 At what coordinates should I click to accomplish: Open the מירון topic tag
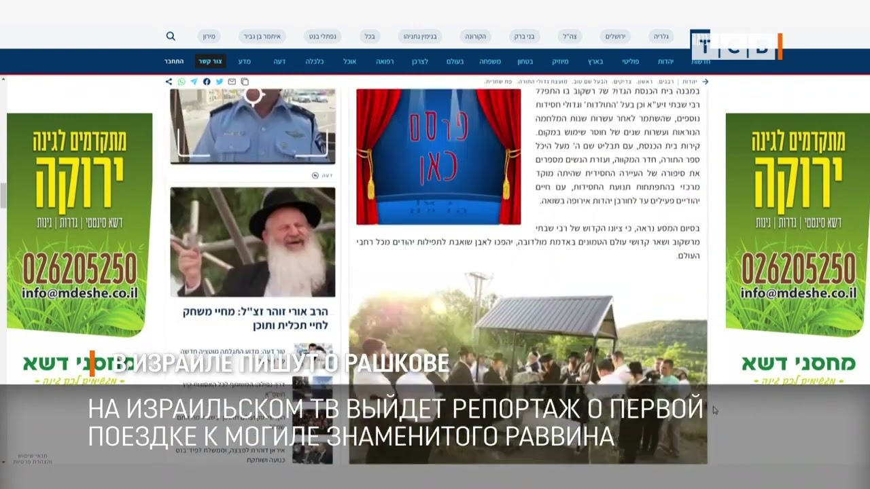[209, 36]
